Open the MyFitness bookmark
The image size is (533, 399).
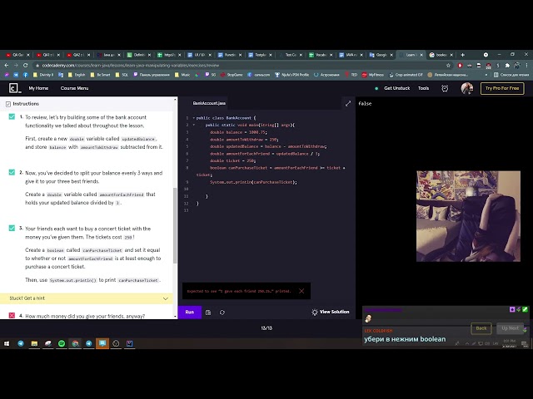[373, 75]
